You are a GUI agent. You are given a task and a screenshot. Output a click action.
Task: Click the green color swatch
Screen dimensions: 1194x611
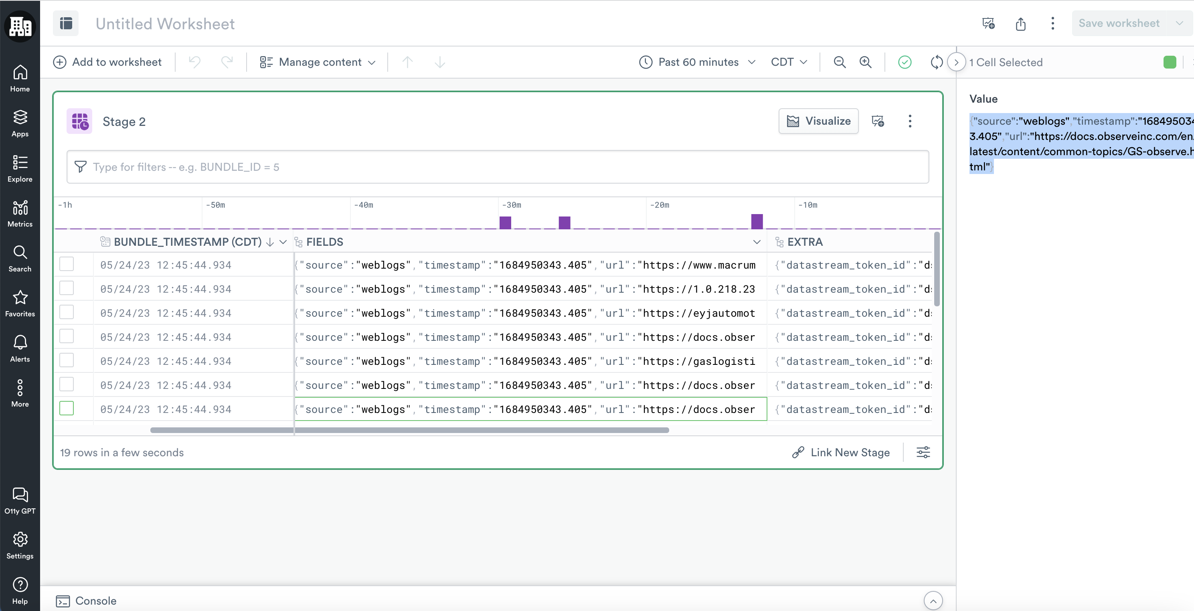tap(1170, 62)
